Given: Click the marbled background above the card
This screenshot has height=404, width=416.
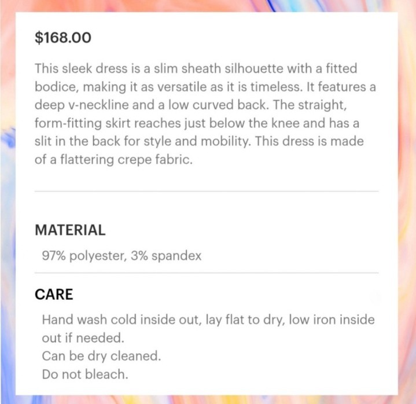Looking at the screenshot, I should coord(208,6).
